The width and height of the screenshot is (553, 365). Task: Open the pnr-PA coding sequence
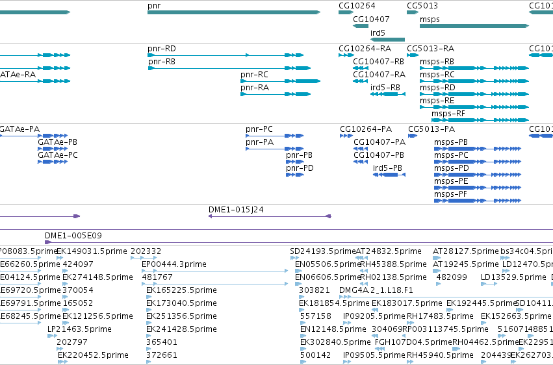275,149
